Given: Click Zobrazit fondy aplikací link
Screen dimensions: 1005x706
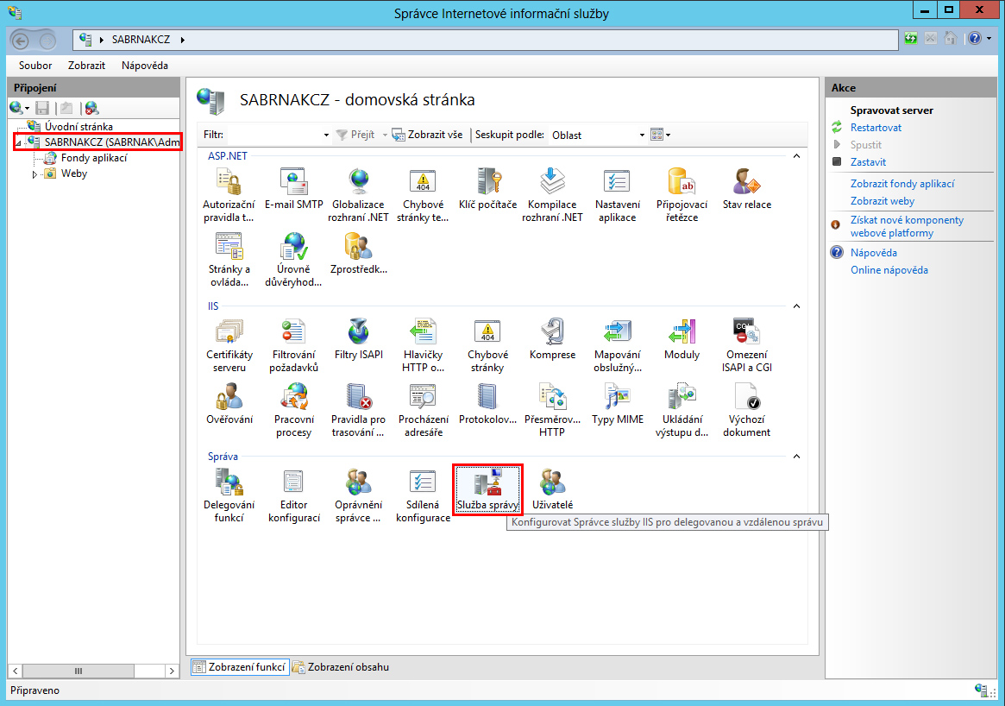Looking at the screenshot, I should tap(901, 184).
